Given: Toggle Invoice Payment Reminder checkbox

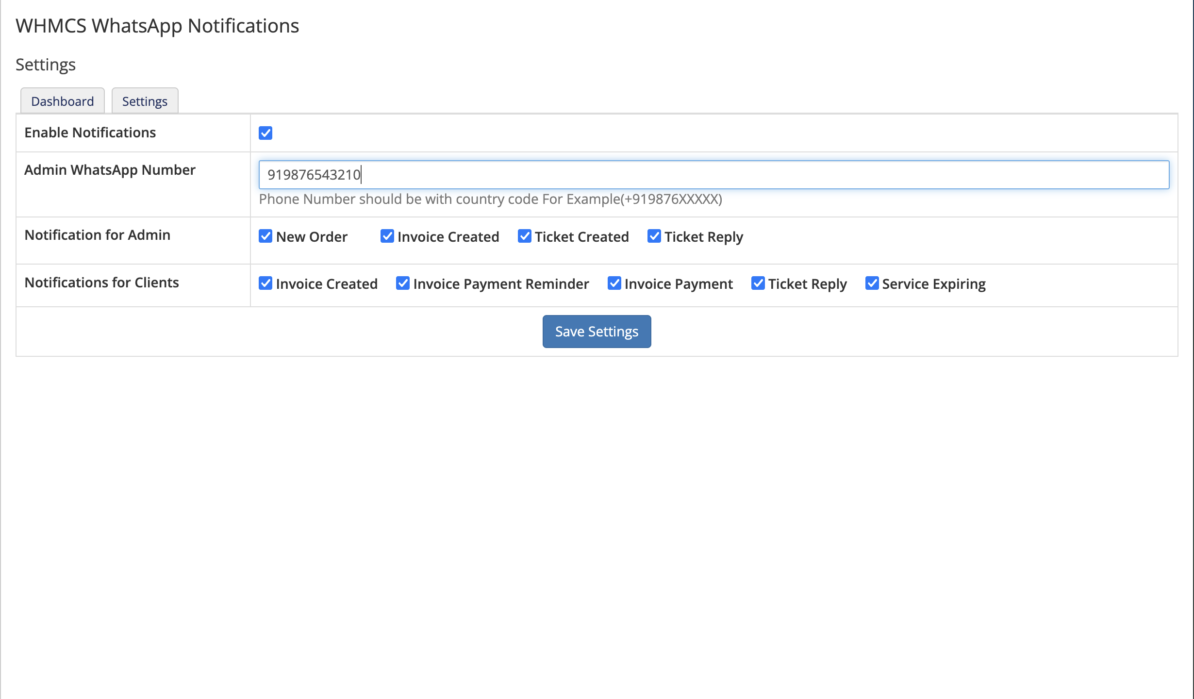Looking at the screenshot, I should (x=403, y=283).
